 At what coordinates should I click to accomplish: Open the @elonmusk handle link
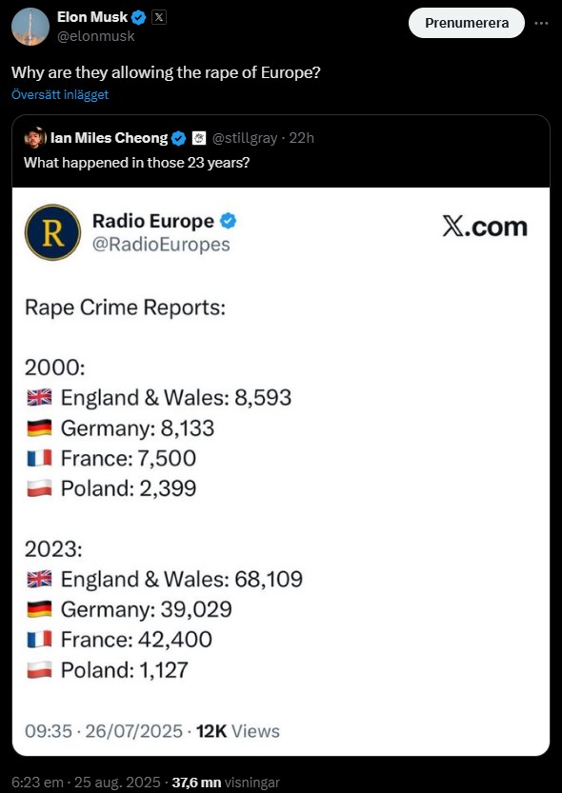[x=96, y=36]
